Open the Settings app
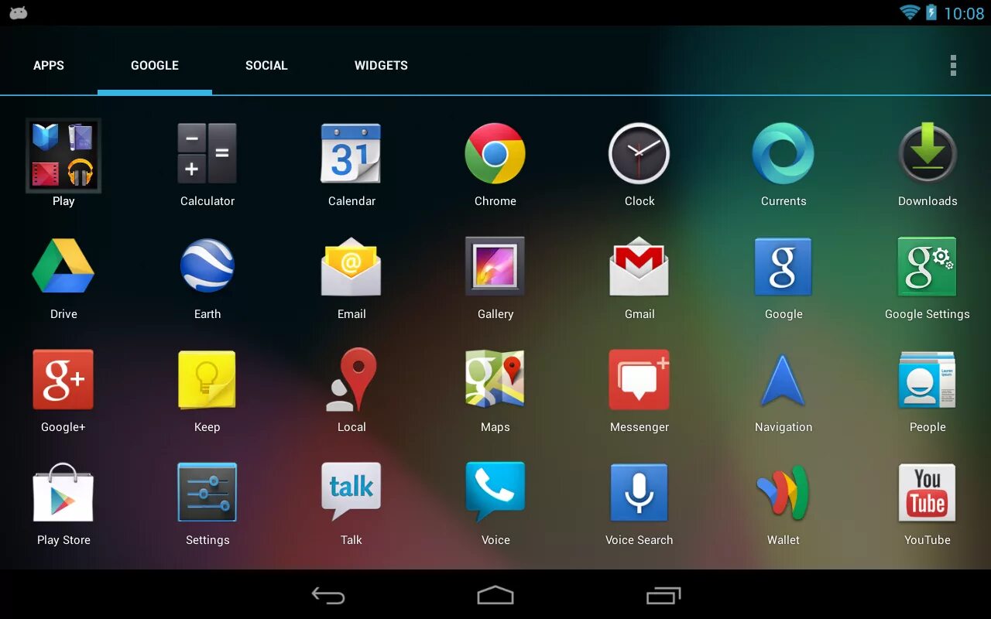 (x=207, y=492)
